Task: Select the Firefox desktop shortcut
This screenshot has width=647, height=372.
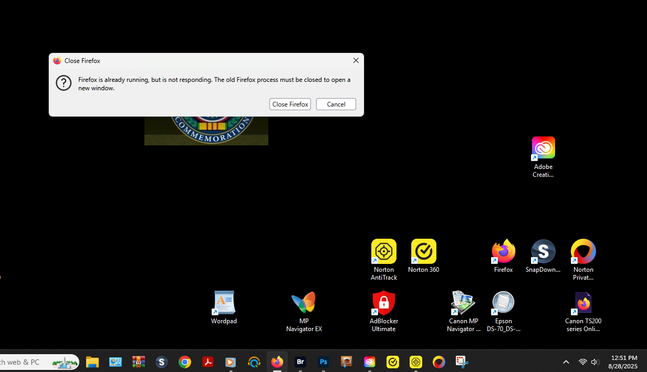Action: 503,256
